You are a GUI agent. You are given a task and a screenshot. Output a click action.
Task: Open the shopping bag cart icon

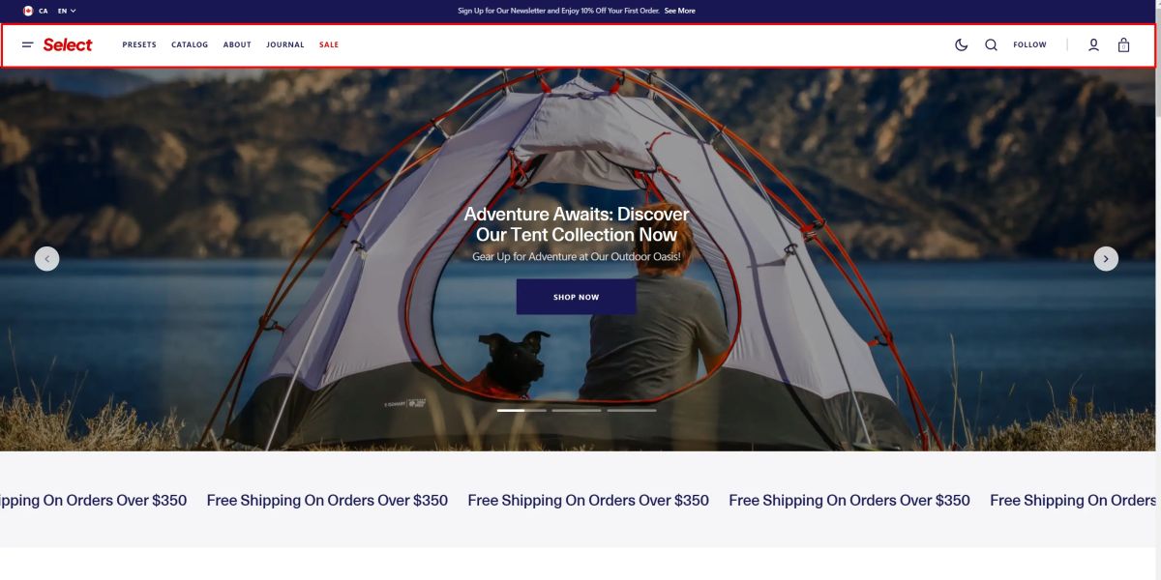coord(1123,44)
